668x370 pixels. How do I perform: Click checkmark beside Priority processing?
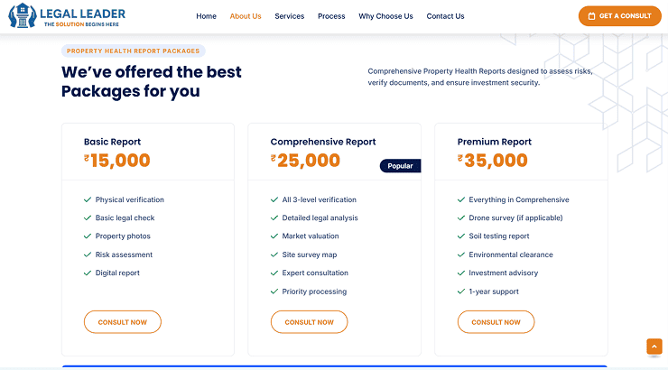click(x=274, y=291)
